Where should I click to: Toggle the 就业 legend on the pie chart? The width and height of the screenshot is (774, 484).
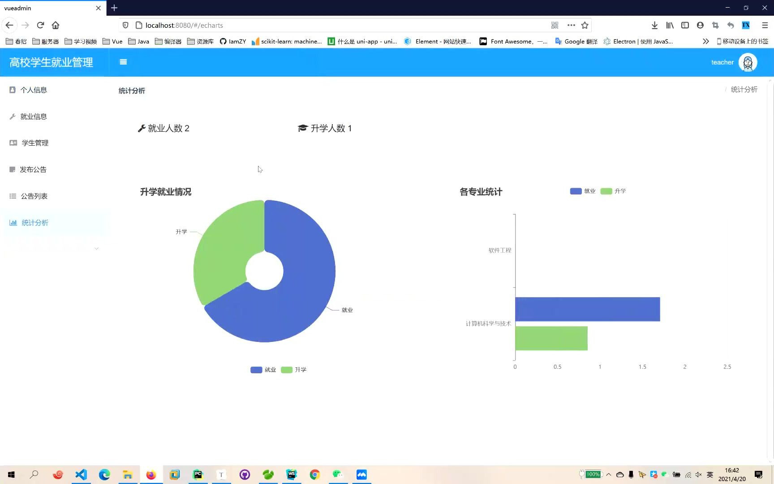[x=263, y=369]
